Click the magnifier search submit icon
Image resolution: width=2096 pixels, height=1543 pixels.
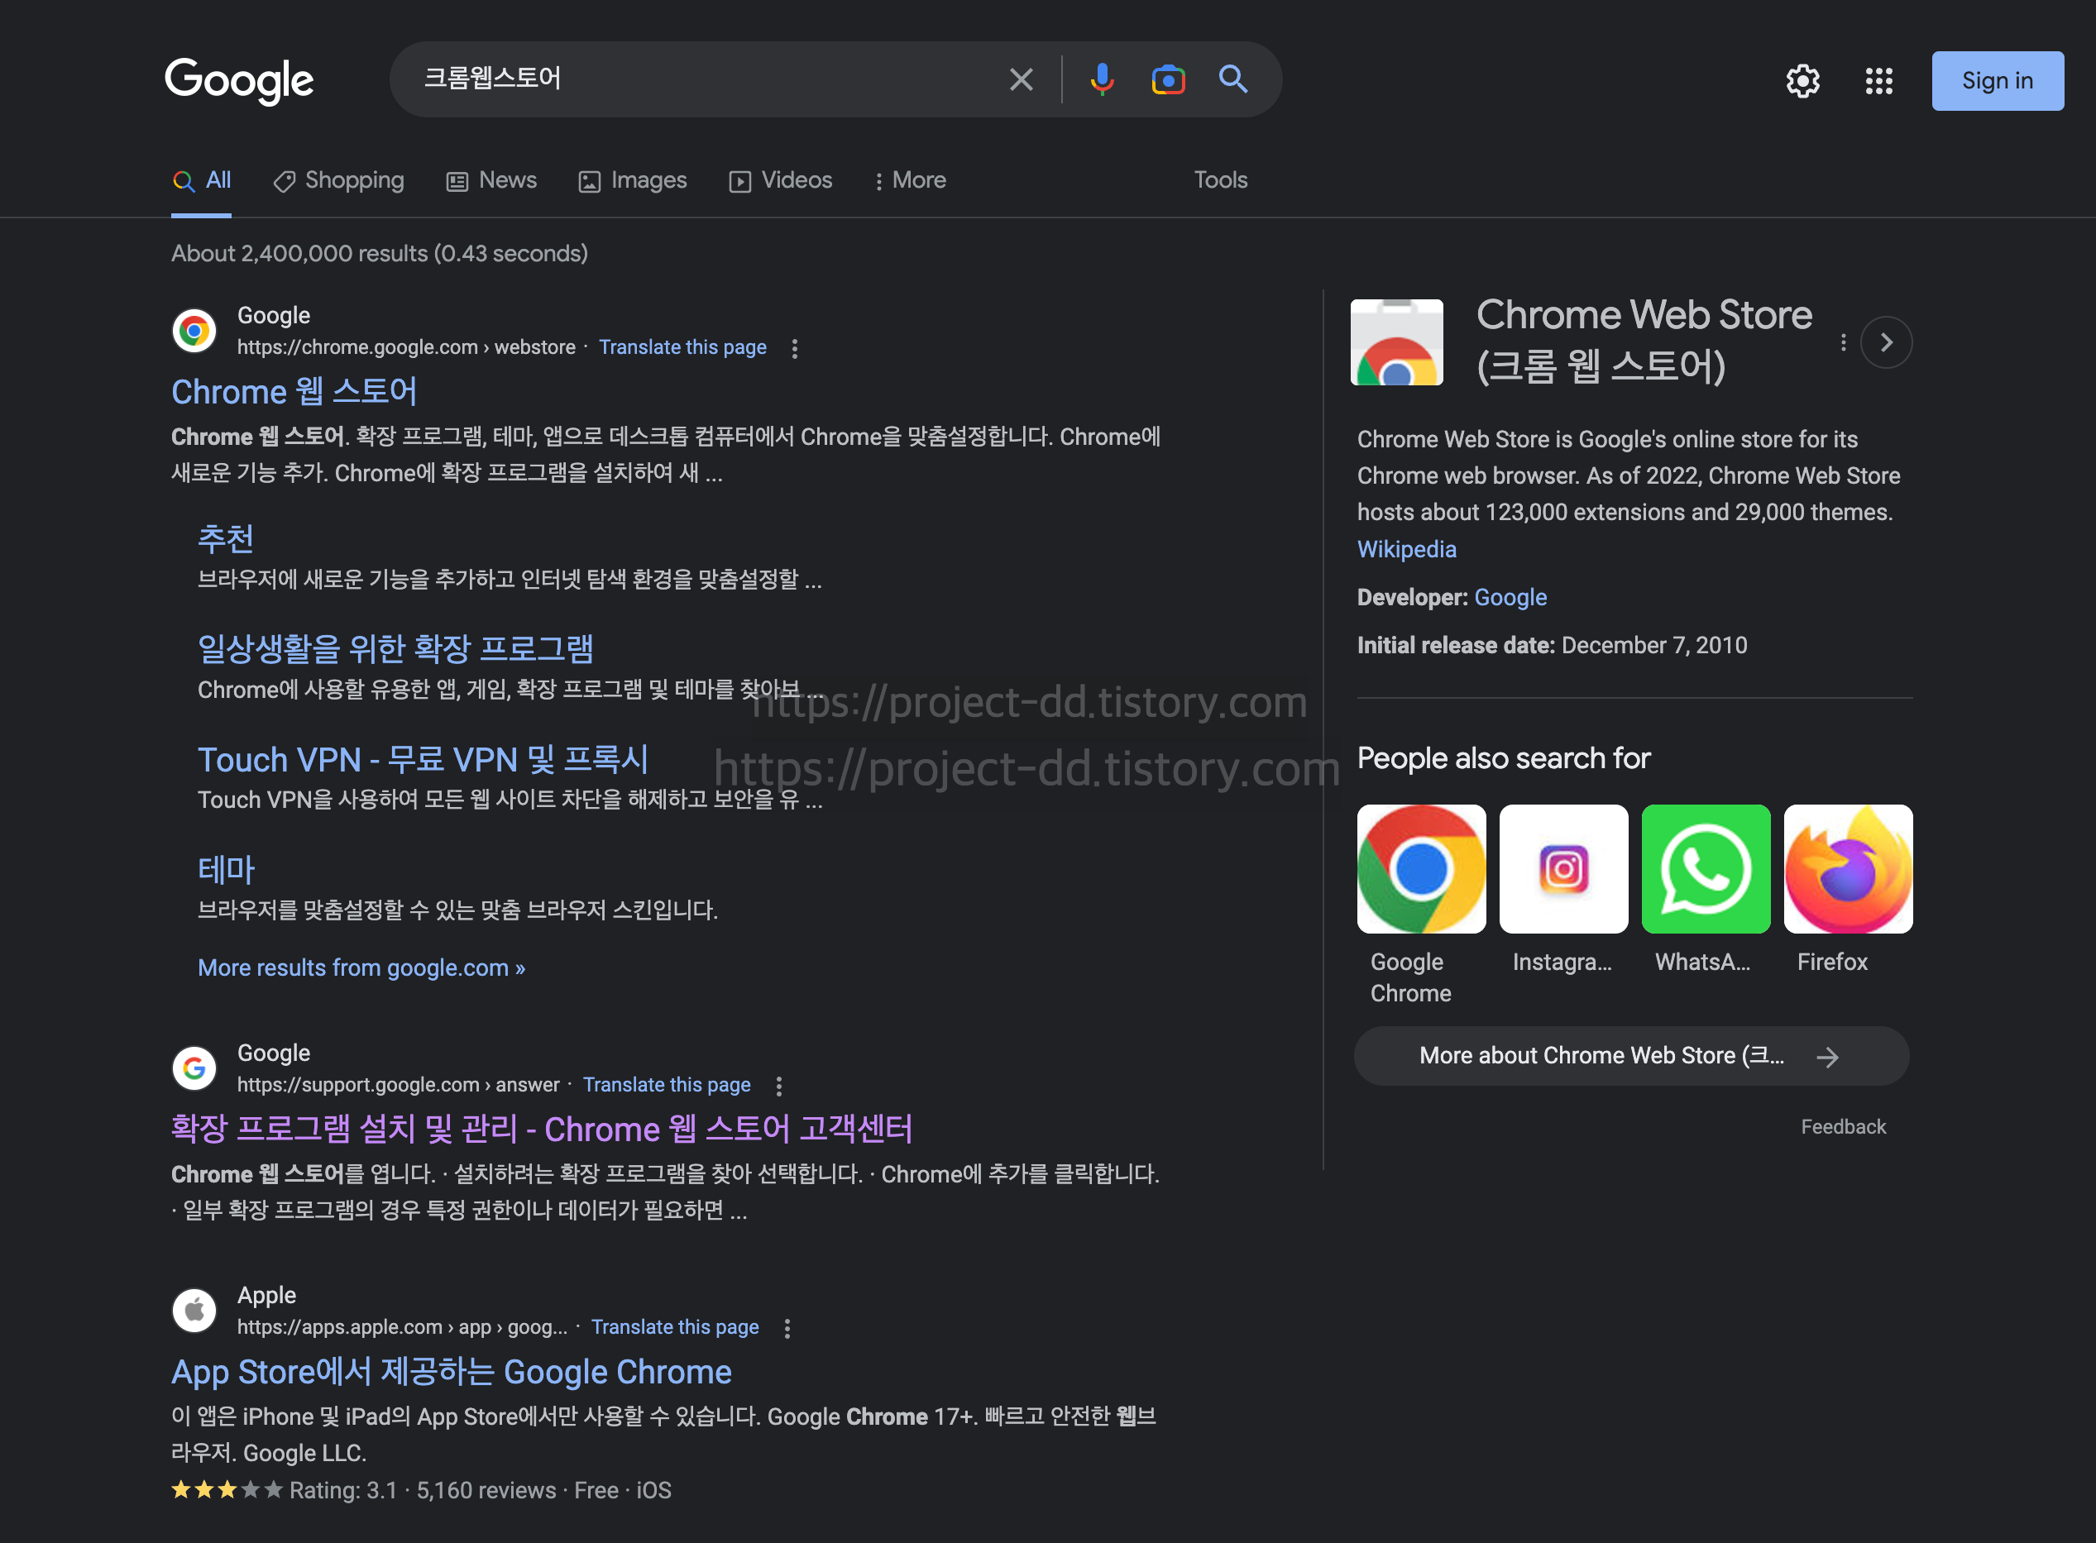[x=1233, y=79]
